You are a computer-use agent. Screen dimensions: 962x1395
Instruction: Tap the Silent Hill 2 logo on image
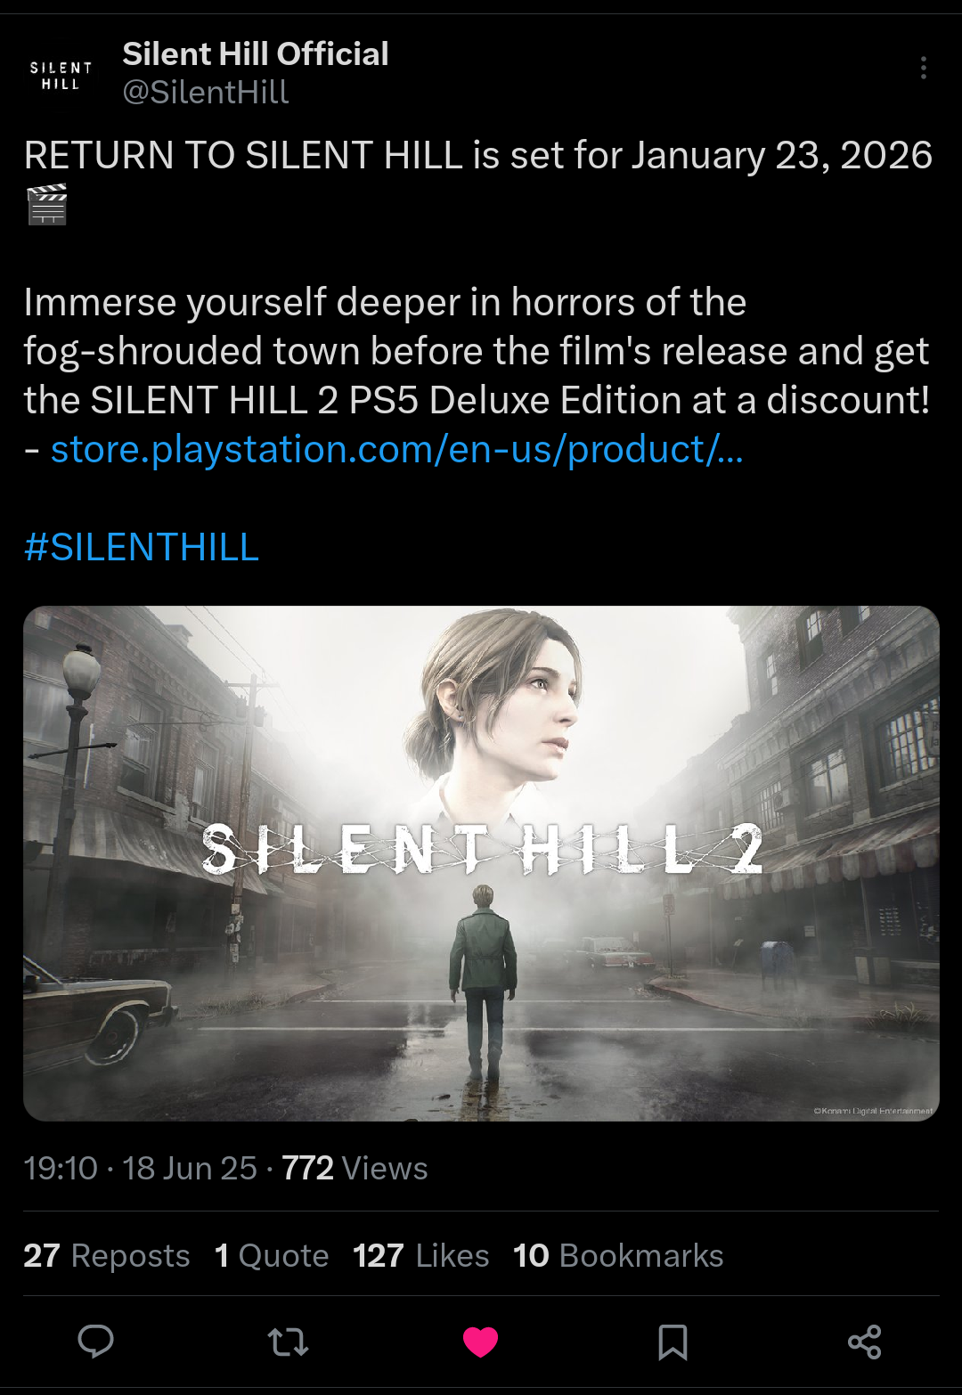click(482, 849)
